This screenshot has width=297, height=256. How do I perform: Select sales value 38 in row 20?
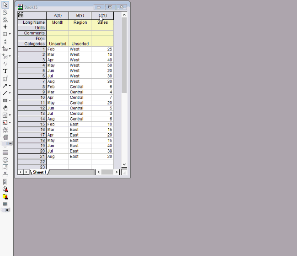[x=102, y=151]
